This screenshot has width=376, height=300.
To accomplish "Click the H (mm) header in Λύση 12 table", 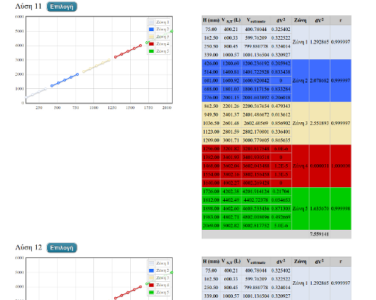I will point(211,262).
